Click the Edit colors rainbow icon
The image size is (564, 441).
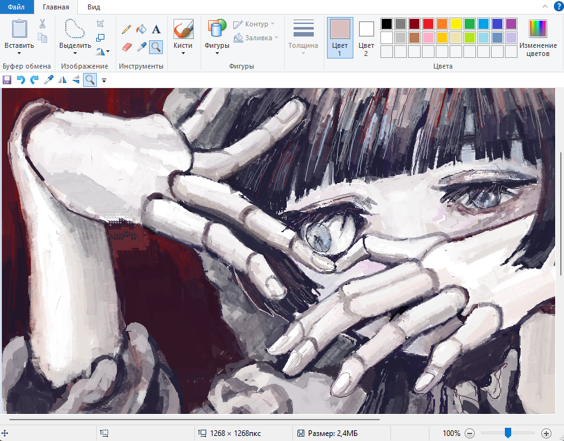(538, 28)
